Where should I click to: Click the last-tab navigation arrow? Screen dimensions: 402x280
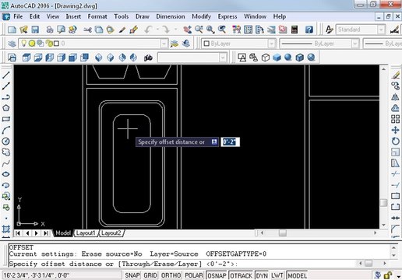point(46,233)
